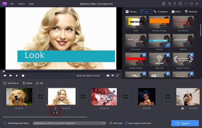Click the timeline horizontal scrollbar
202x128 pixels.
point(45,117)
